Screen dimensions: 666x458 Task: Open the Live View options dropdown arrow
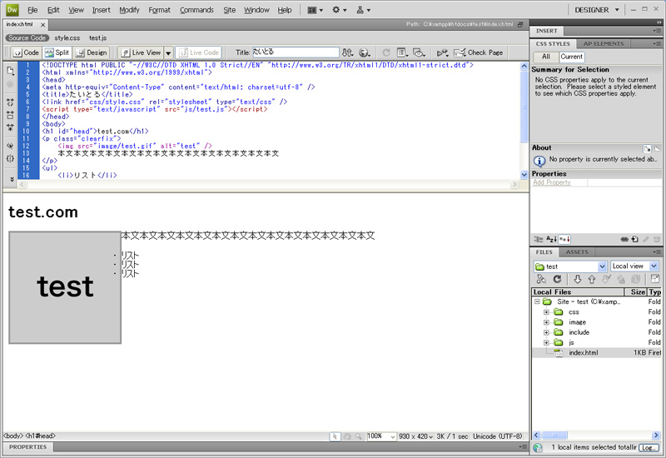(168, 52)
